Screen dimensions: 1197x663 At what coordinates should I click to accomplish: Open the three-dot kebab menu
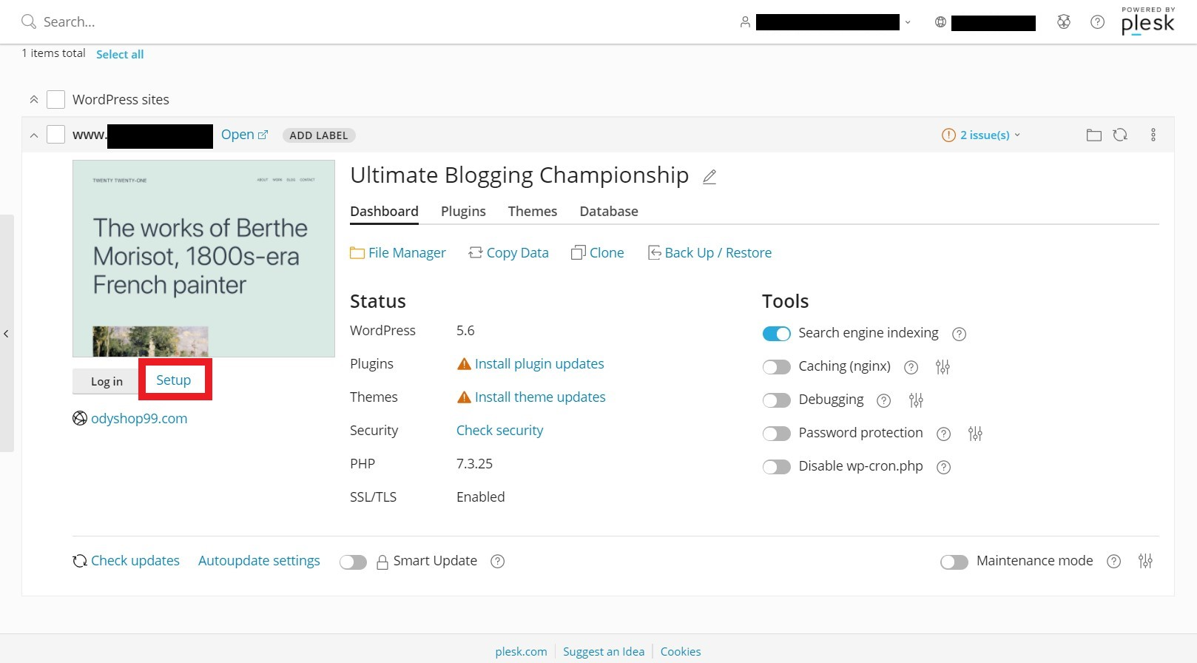coord(1153,135)
